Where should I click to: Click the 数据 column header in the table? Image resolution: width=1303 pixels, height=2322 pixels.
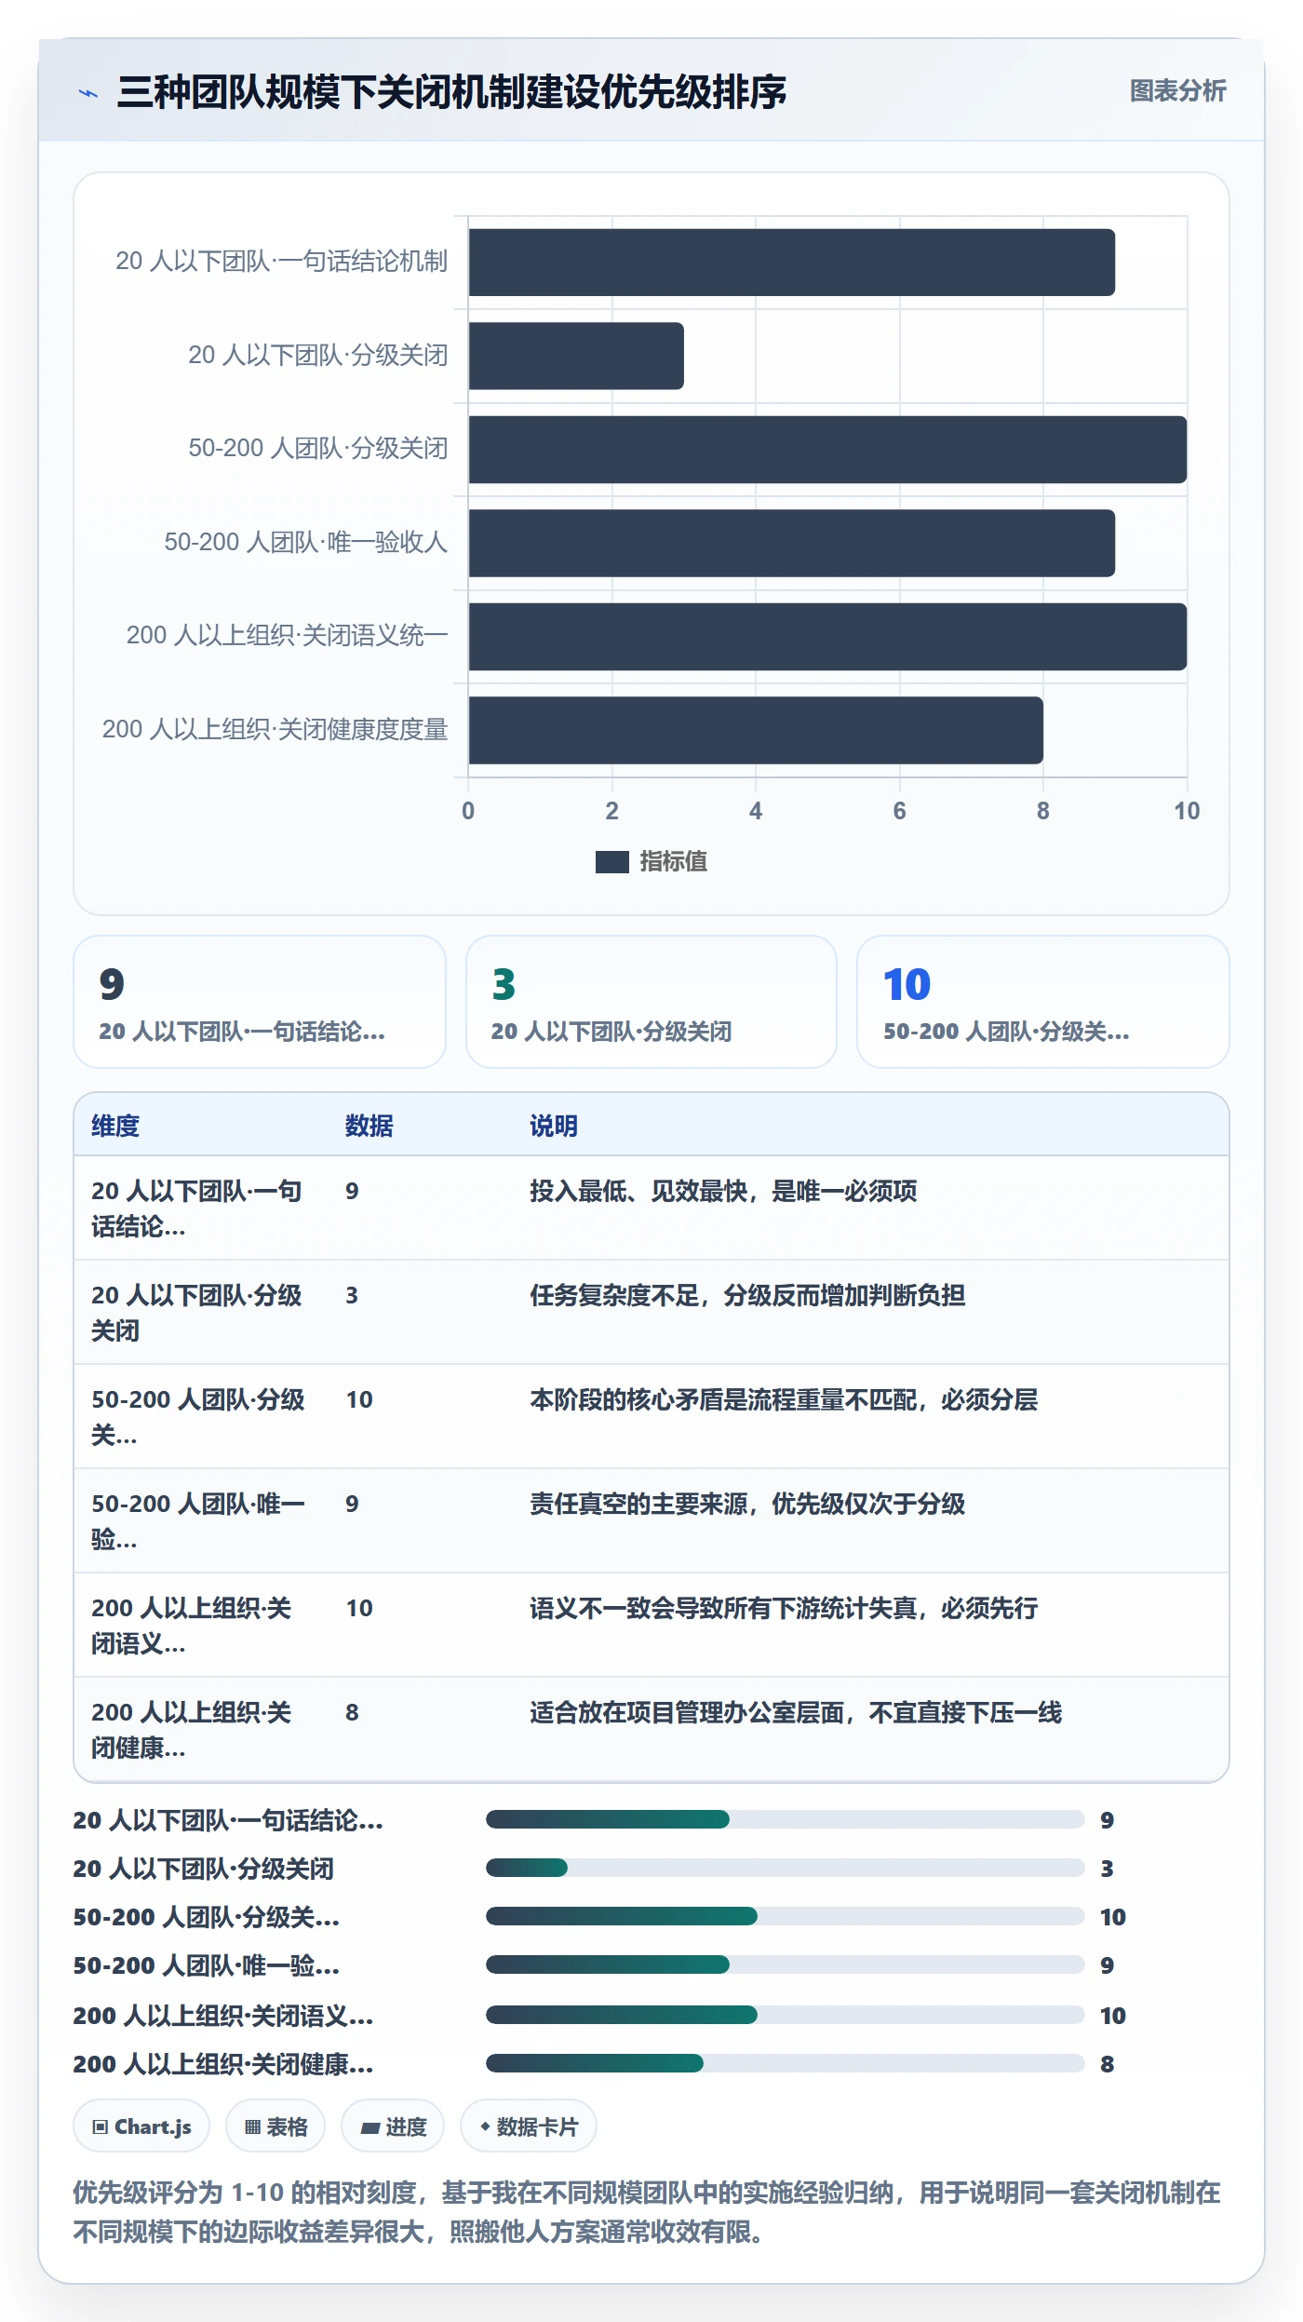(369, 1126)
